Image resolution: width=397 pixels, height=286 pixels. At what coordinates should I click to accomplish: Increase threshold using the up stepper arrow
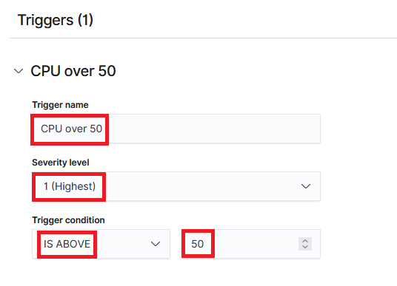click(305, 241)
